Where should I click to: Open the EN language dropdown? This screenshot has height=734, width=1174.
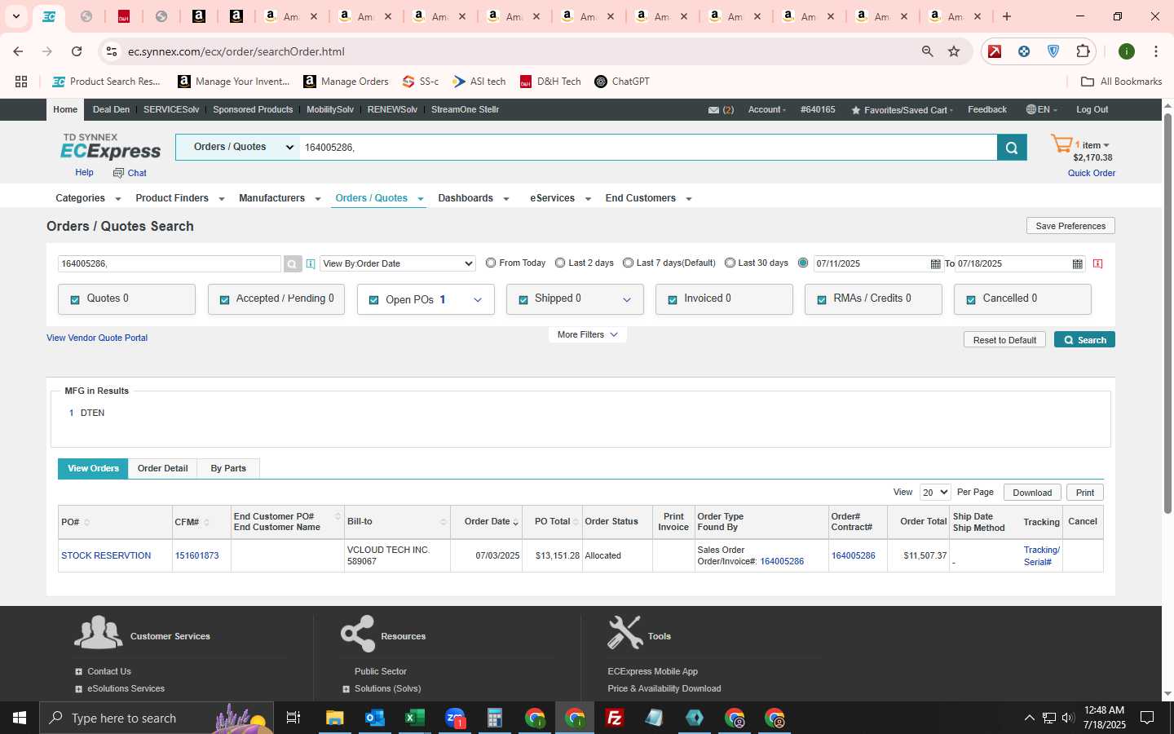[1041, 109]
